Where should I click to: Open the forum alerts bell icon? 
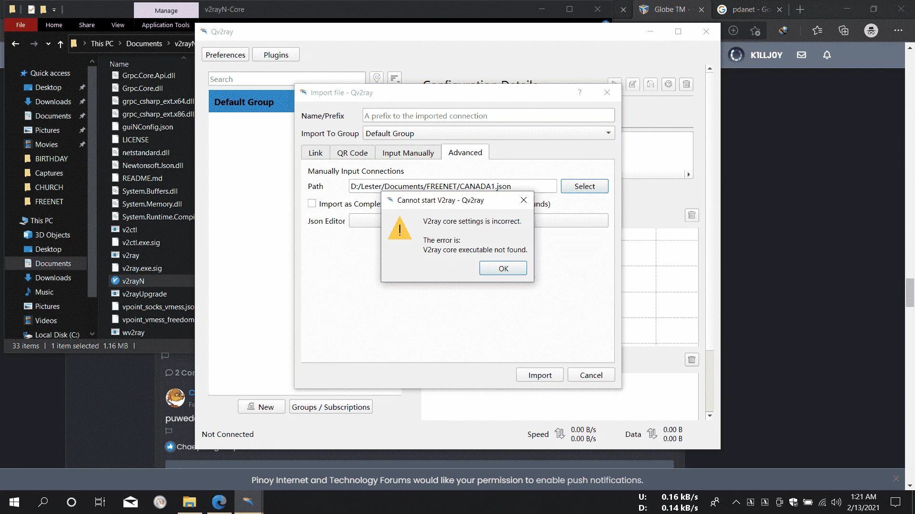(x=827, y=55)
